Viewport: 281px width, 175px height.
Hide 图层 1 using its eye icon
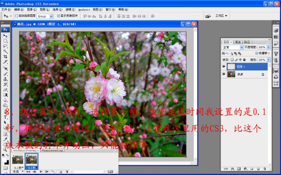(224, 66)
